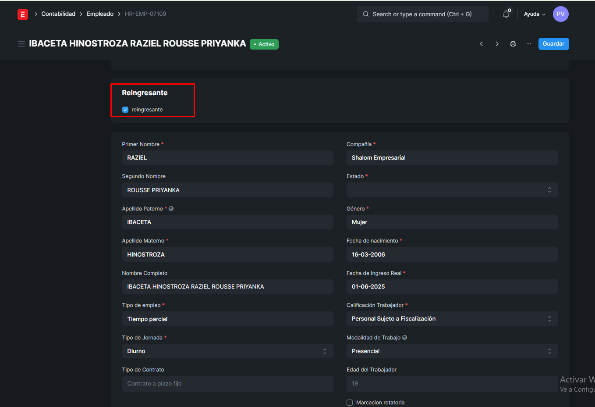The image size is (595, 407).
Task: Go to Empleado breadcrumb list
Action: pos(100,14)
